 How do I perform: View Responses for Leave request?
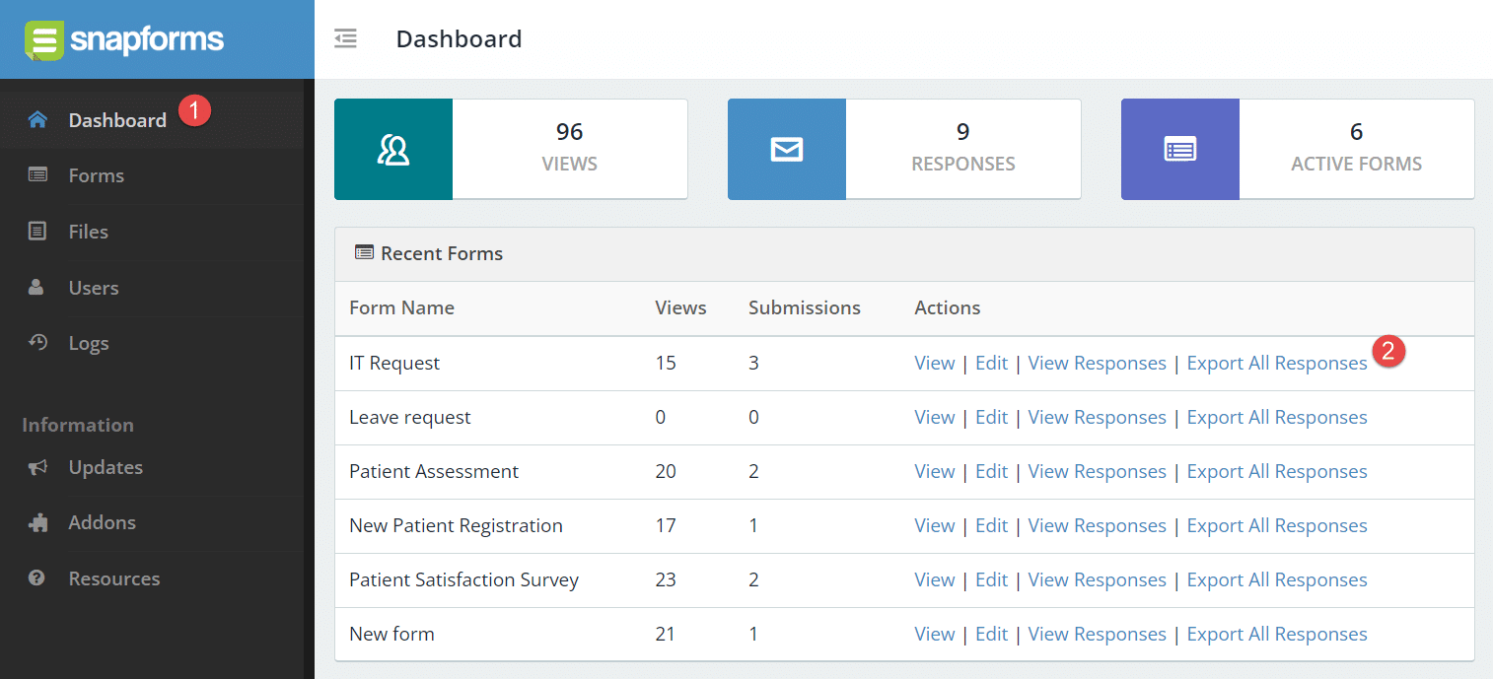(x=1097, y=417)
